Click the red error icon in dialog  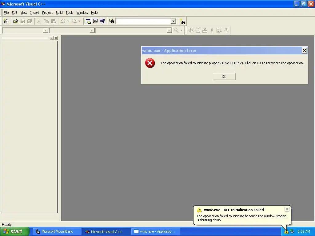(x=150, y=63)
